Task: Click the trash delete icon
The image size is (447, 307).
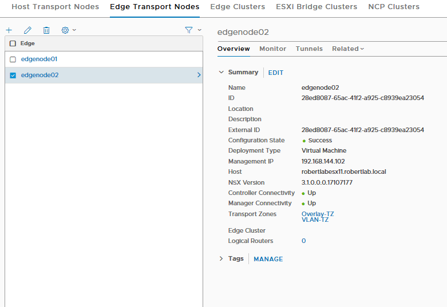Action: [x=46, y=30]
